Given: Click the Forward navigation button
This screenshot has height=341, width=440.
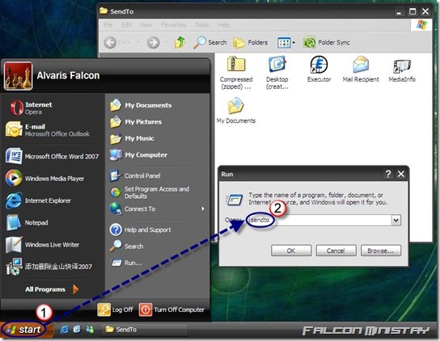Looking at the screenshot, I should tap(153, 43).
